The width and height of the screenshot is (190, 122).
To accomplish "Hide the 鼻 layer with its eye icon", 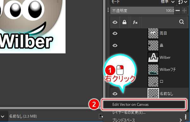I will coord(115,45).
